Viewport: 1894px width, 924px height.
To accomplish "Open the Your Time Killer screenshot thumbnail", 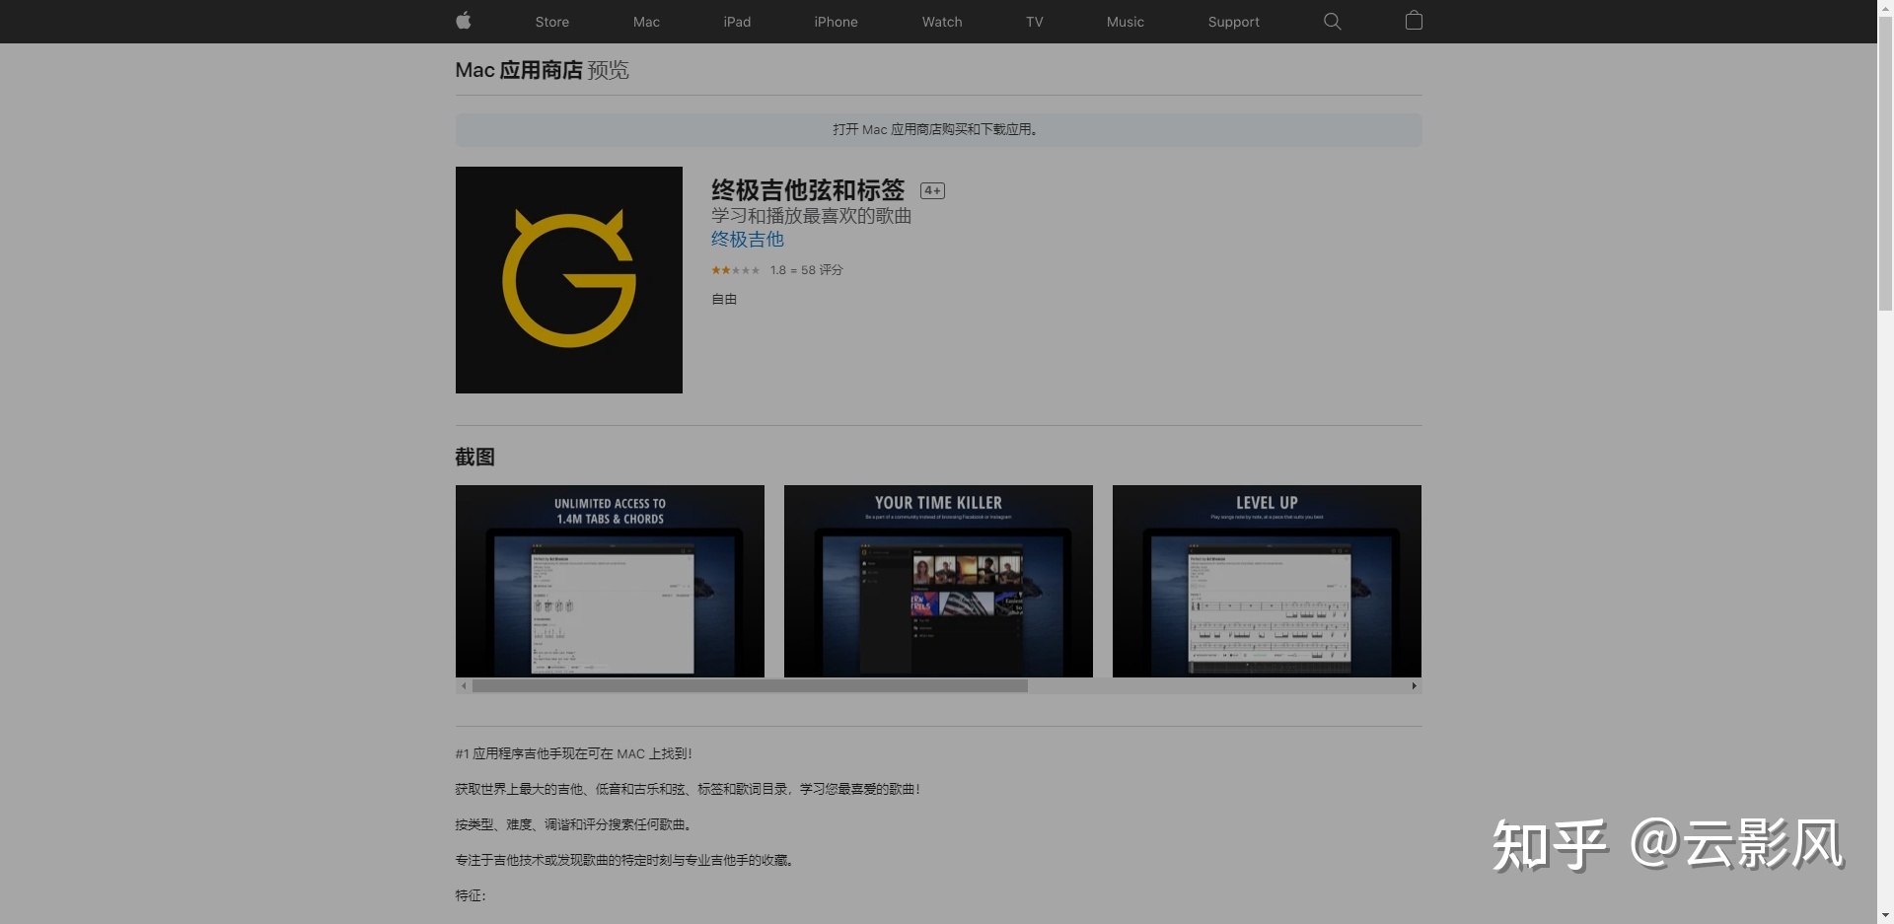I will (x=938, y=581).
